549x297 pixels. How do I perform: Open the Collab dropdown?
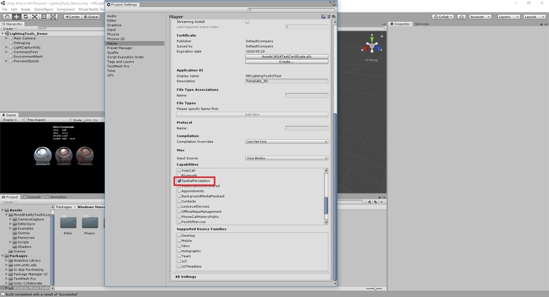click(444, 16)
